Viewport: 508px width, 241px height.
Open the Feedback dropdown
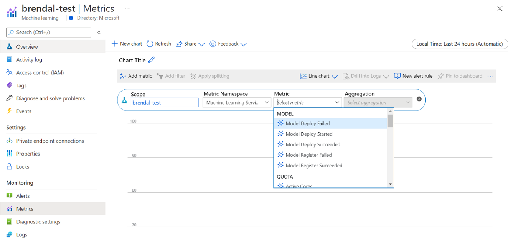coord(228,44)
